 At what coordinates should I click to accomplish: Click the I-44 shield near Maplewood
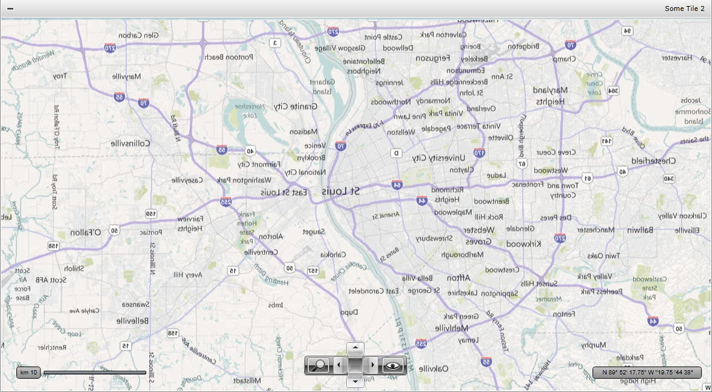(422, 201)
